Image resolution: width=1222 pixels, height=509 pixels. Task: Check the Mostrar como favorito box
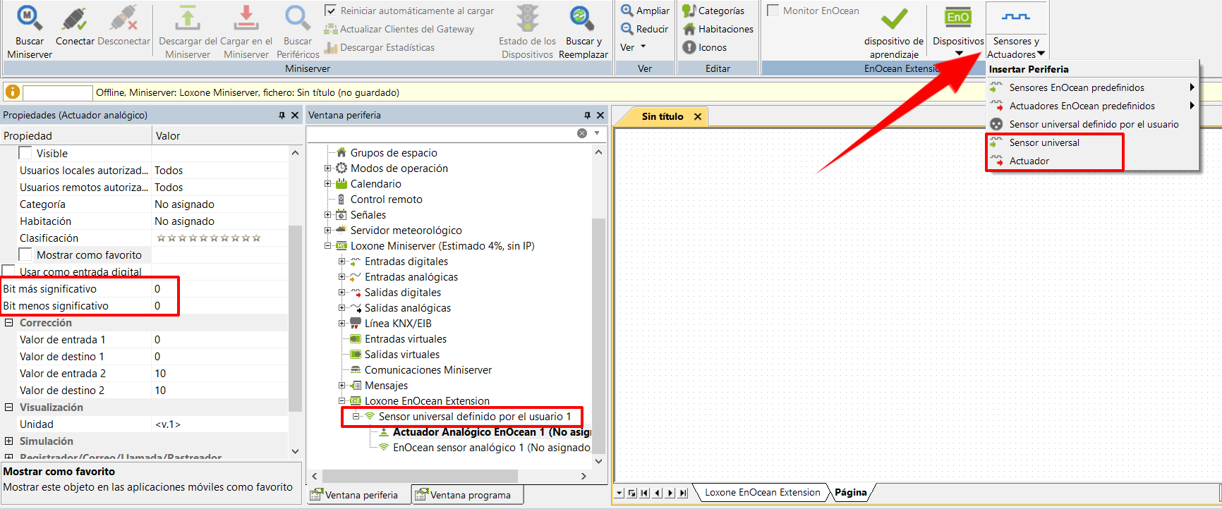tap(25, 255)
